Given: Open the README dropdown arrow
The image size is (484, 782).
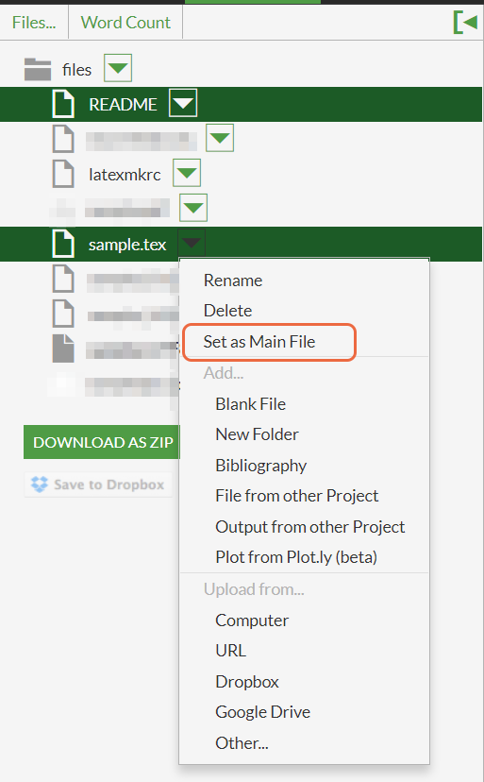Looking at the screenshot, I should coord(183,103).
